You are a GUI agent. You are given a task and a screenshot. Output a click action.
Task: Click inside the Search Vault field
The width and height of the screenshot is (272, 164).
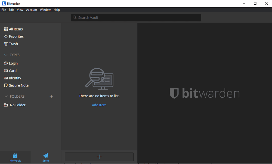pyautogui.click(x=136, y=17)
